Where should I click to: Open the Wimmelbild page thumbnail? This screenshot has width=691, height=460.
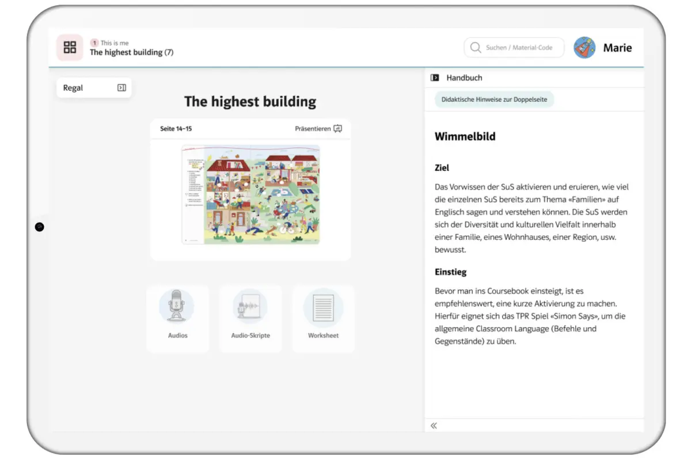click(250, 194)
